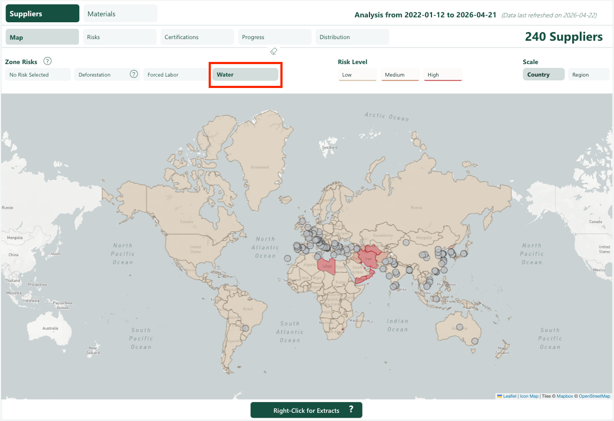Click the data last refreshed note
The image size is (614, 421).
click(x=549, y=15)
